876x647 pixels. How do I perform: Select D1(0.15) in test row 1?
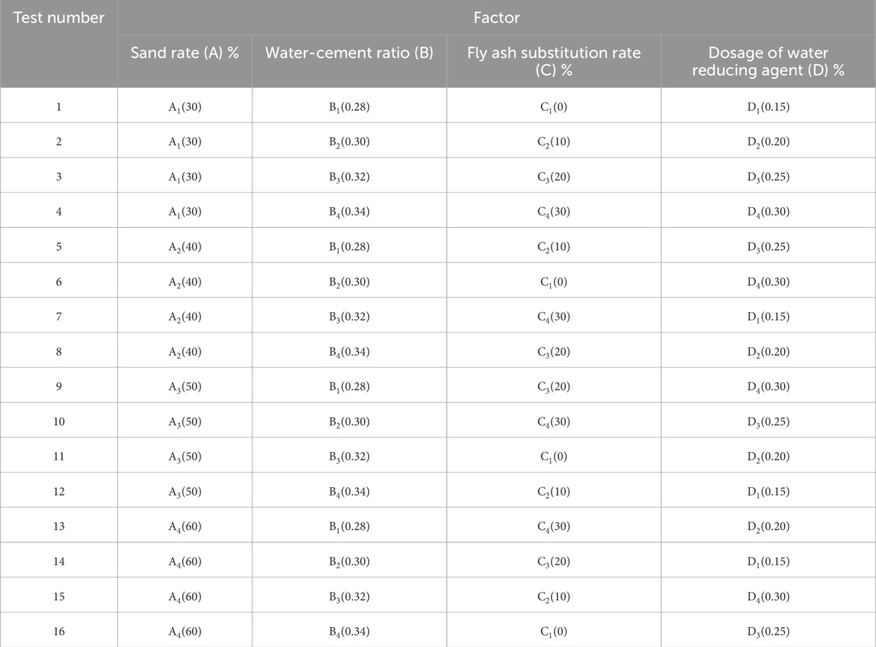(x=768, y=106)
